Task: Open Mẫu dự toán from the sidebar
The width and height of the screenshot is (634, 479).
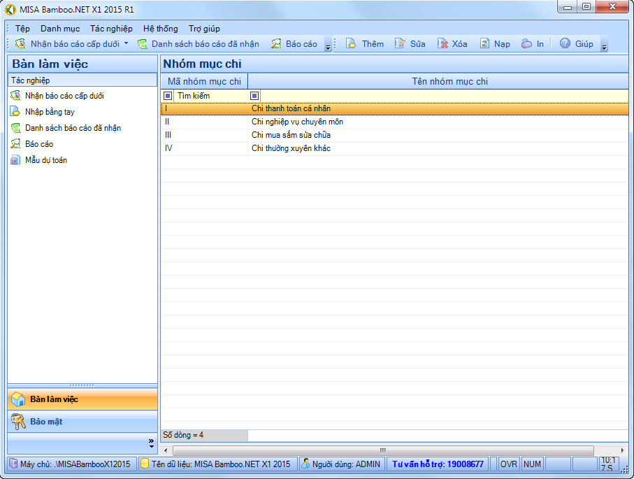Action: click(x=46, y=160)
